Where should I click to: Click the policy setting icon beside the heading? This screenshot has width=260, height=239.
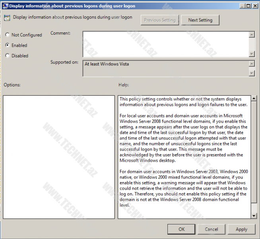7,18
